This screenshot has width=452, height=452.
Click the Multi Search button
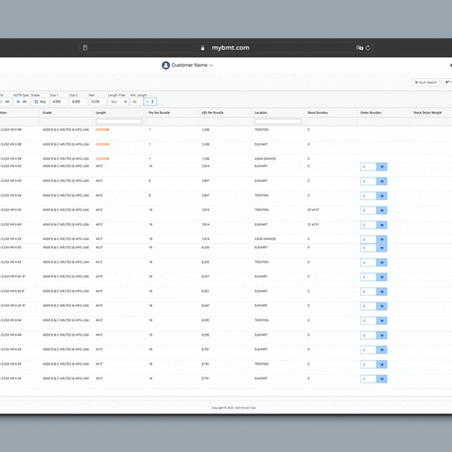pos(426,82)
